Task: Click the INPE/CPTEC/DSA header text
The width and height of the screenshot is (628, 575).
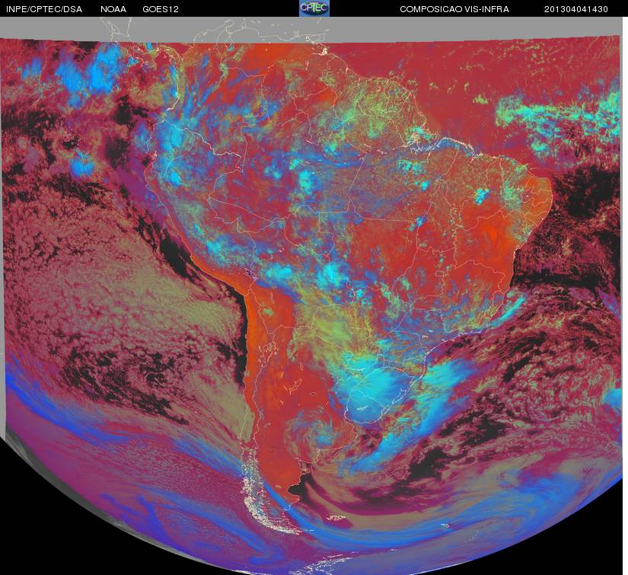Action: point(44,9)
